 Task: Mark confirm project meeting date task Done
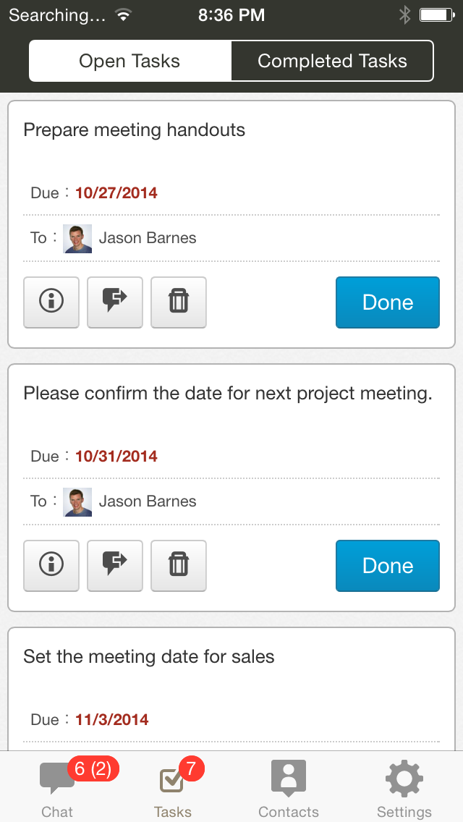pos(388,566)
